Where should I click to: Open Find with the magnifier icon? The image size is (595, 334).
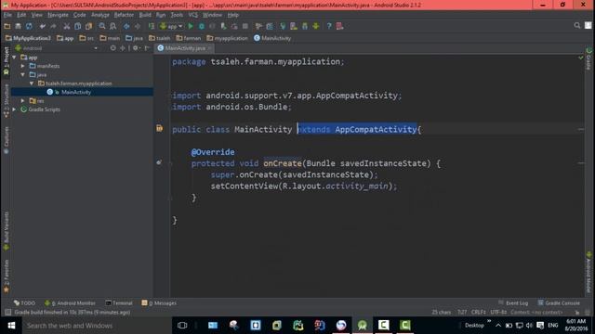coord(102,26)
